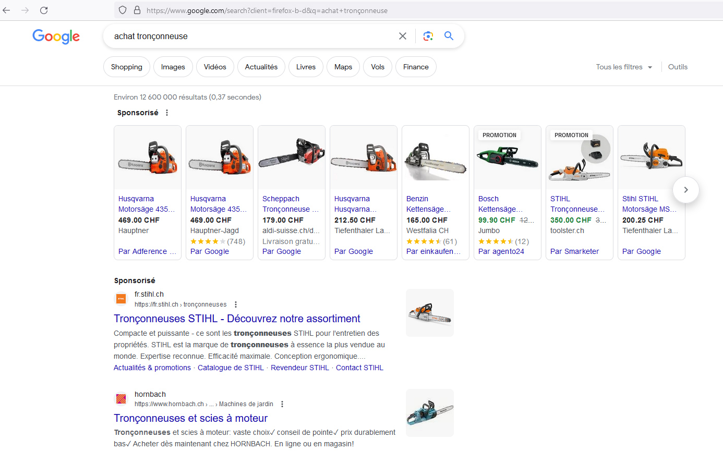The height and width of the screenshot is (463, 723).
Task: Click the browser forward arrow
Action: coord(25,10)
